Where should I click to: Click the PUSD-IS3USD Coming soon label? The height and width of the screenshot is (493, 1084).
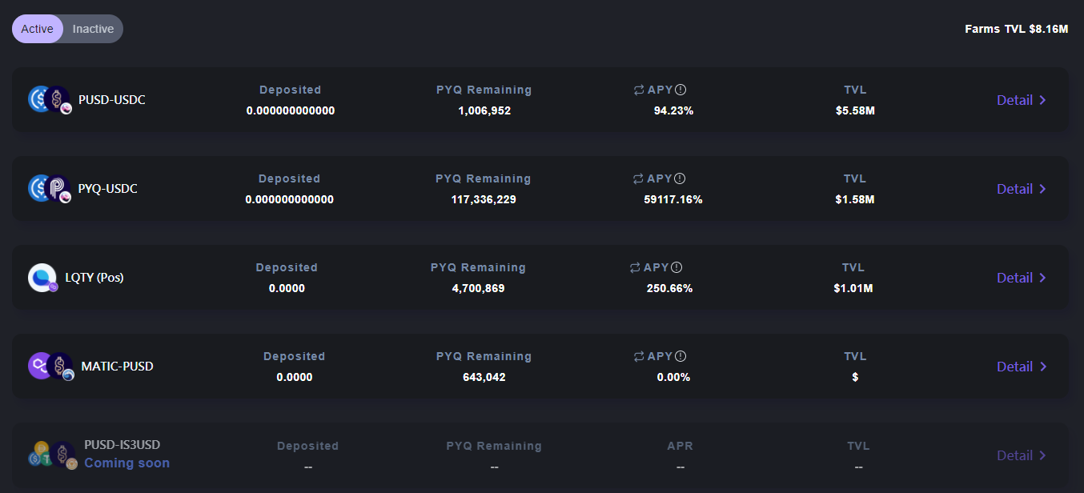click(x=126, y=463)
